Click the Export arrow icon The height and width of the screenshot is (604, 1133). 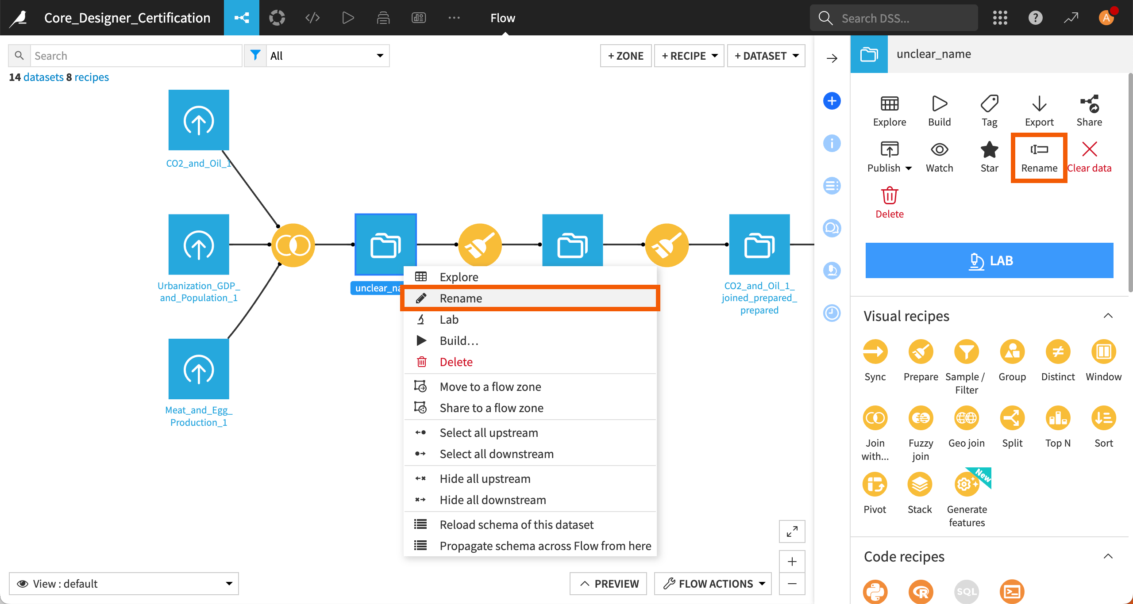click(1039, 104)
